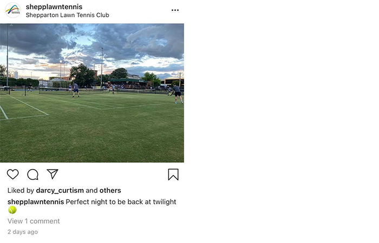Click shepplawntennis username in the caption
This screenshot has height=243, width=379.
point(35,202)
